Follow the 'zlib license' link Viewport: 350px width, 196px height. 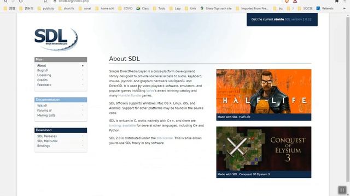pyautogui.click(x=165, y=138)
